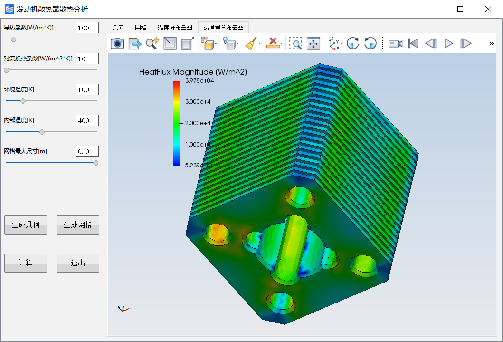Click the 生成网格 button
The width and height of the screenshot is (503, 342).
(x=78, y=225)
